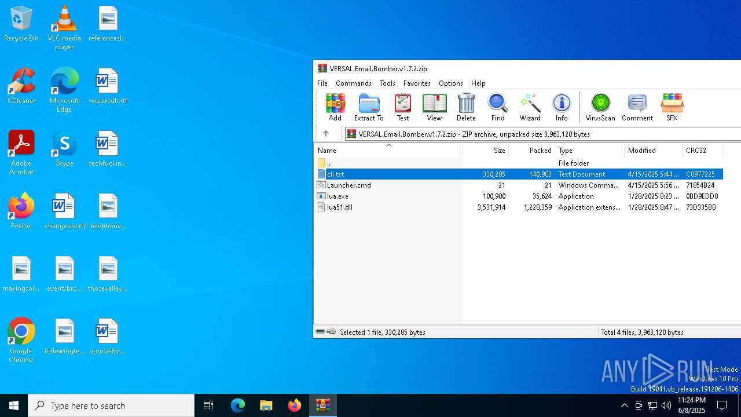
Task: Select the cli.txt file row
Action: 519,174
